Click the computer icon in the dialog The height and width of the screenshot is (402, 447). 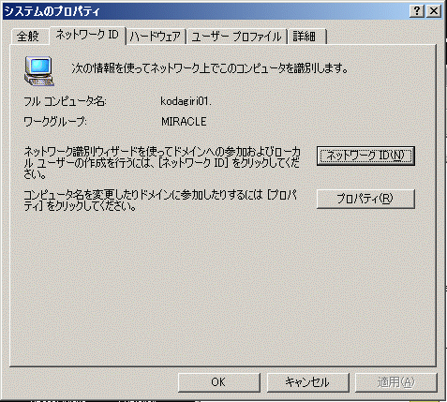39,71
